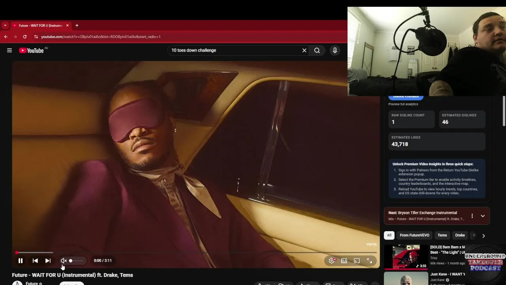Open the player settings gear
506x285 pixels.
coord(332,260)
